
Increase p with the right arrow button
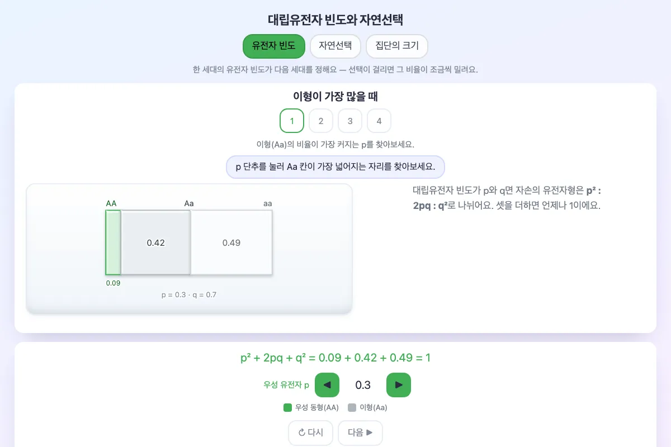399,385
